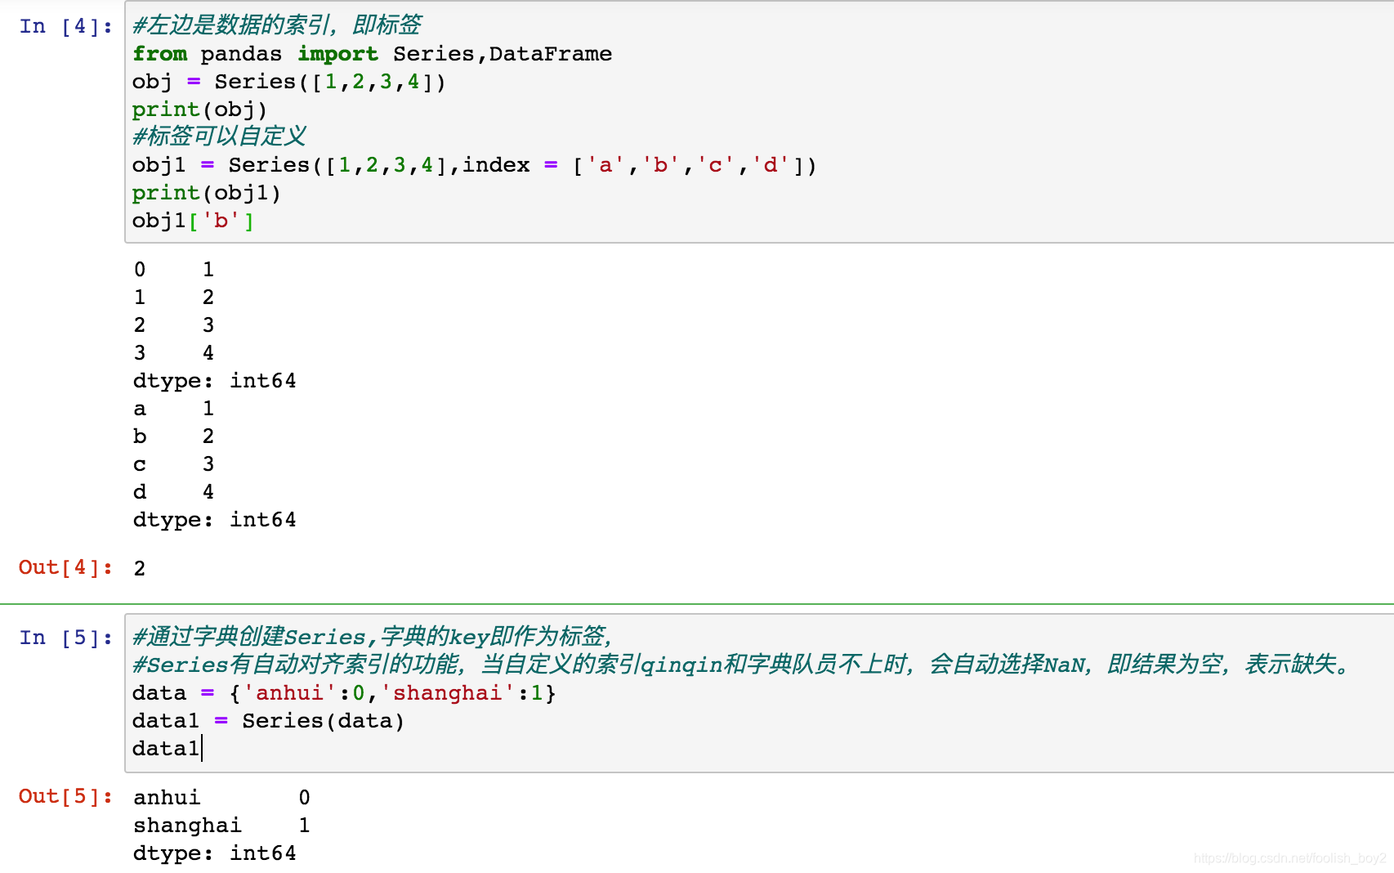This screenshot has width=1394, height=873.
Task: Place cursor at end of 'data1' line
Action: [x=201, y=749]
